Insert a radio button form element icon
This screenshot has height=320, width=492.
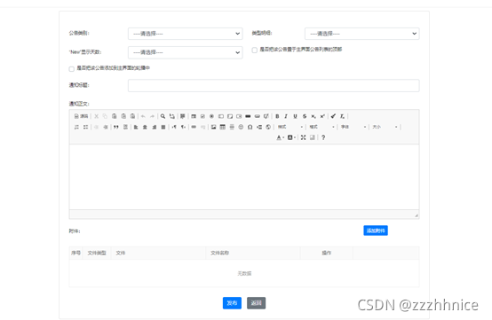click(211, 116)
